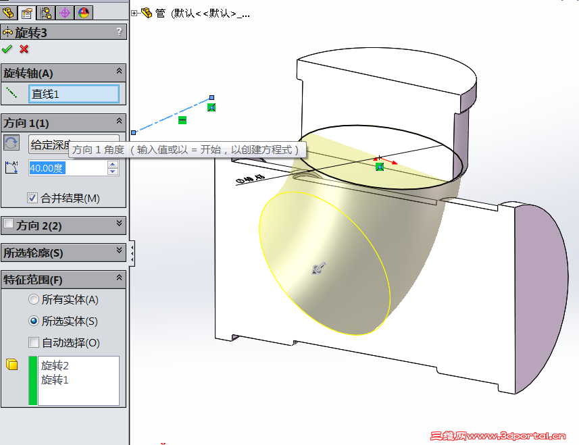Expand the 方向 2(2) section
579x445 pixels.
pos(119,223)
